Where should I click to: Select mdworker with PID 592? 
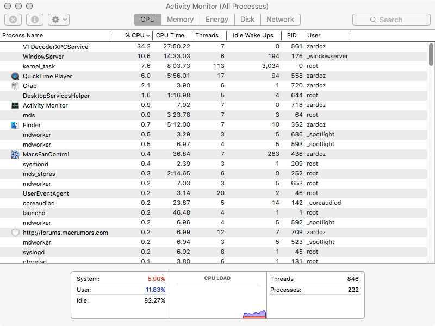click(x=213, y=223)
